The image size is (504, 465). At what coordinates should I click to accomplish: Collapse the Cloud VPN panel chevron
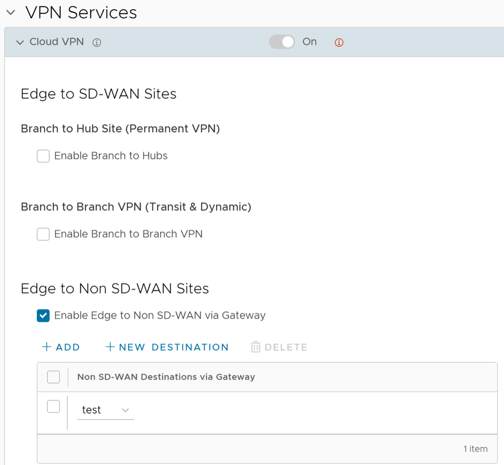20,43
